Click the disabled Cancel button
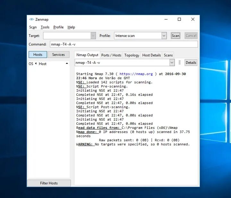 [x=191, y=36]
